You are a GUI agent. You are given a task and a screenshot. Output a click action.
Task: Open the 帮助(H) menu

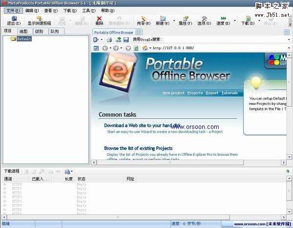107,11
